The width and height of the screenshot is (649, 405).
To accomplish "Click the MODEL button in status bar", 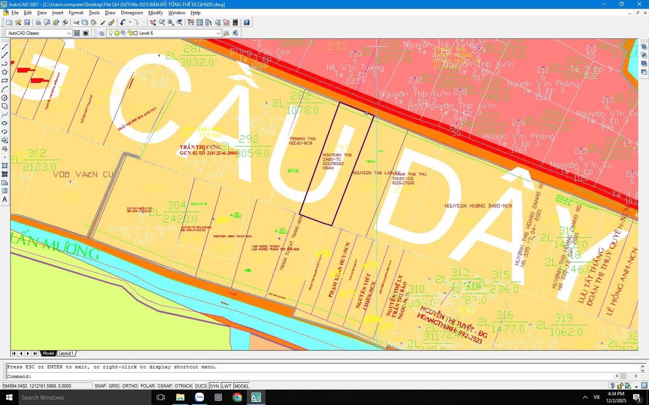I will 241,386.
